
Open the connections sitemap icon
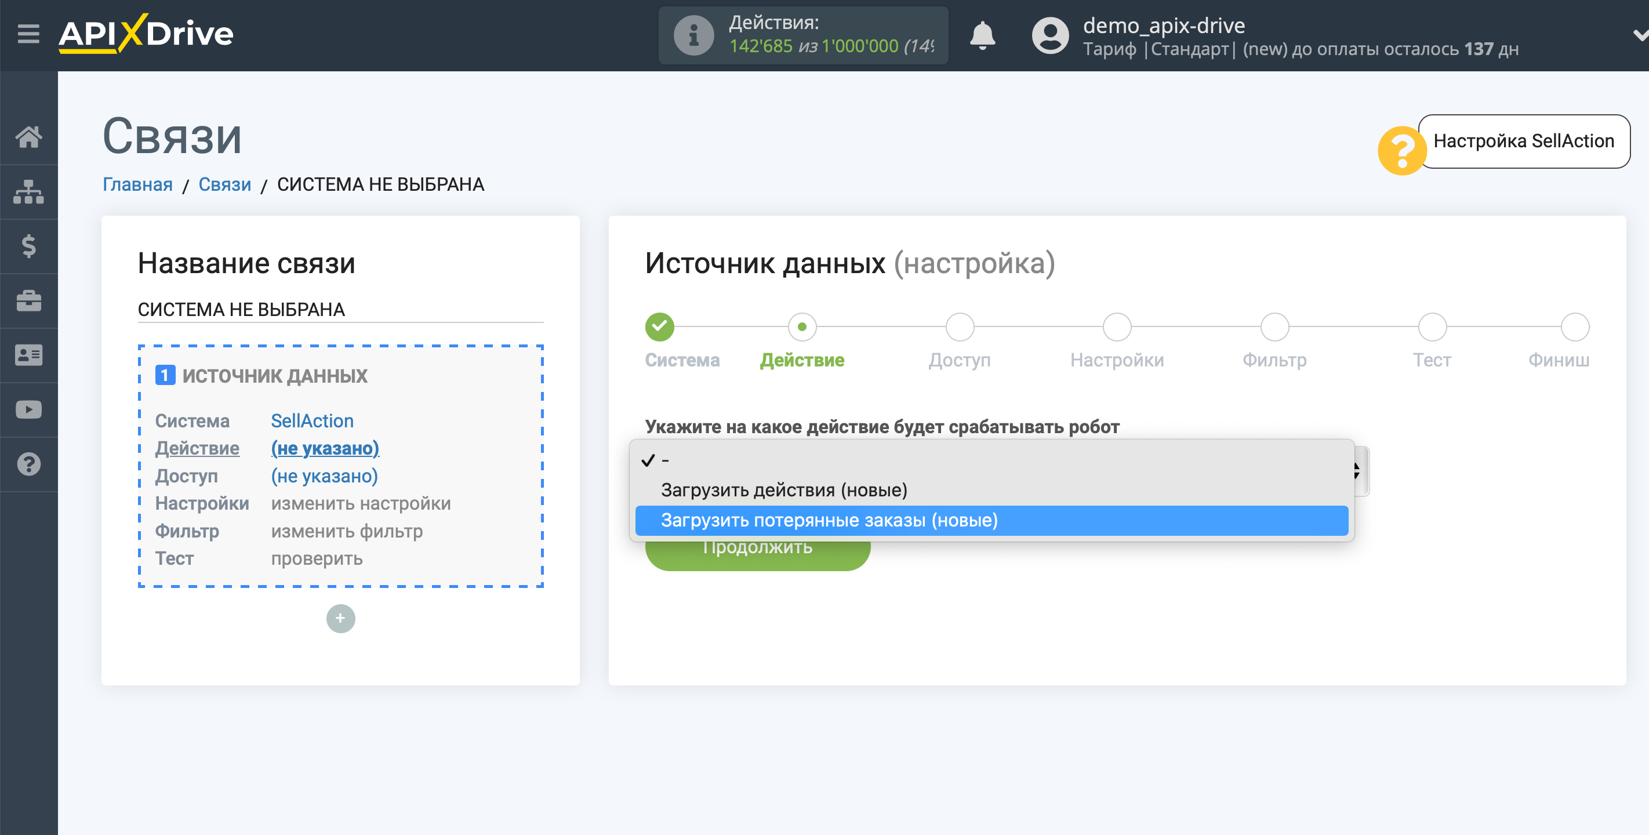[x=29, y=191]
